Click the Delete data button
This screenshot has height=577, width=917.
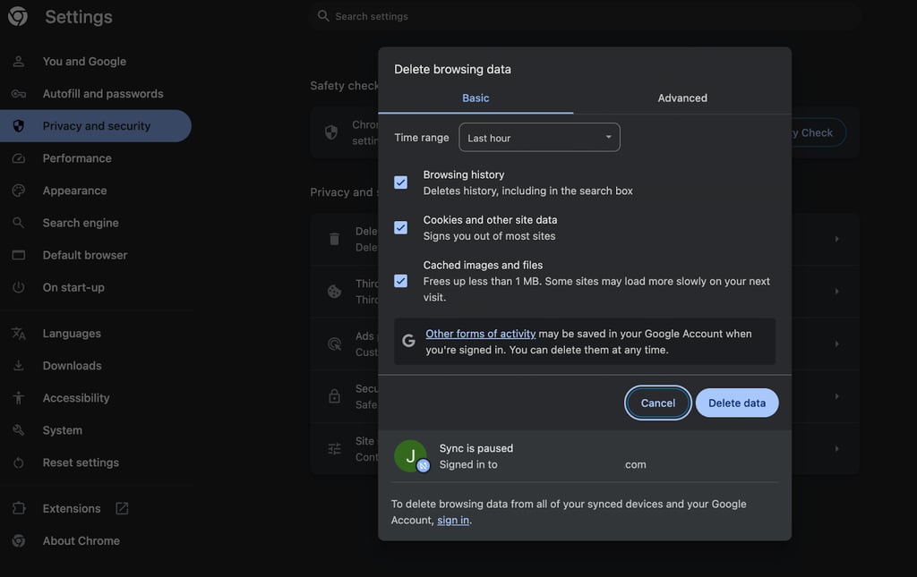pos(737,403)
